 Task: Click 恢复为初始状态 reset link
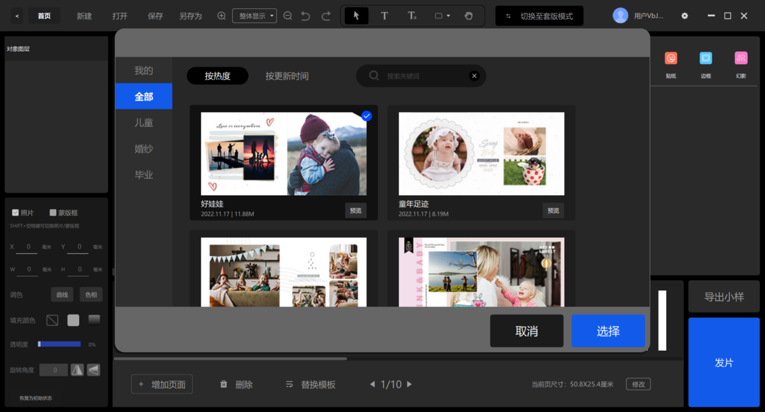pos(36,398)
